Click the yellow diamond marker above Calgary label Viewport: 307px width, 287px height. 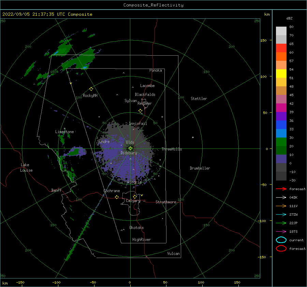tap(135, 197)
